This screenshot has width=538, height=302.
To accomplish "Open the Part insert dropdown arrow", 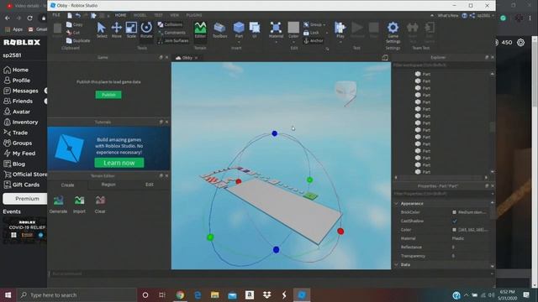I will (239, 43).
